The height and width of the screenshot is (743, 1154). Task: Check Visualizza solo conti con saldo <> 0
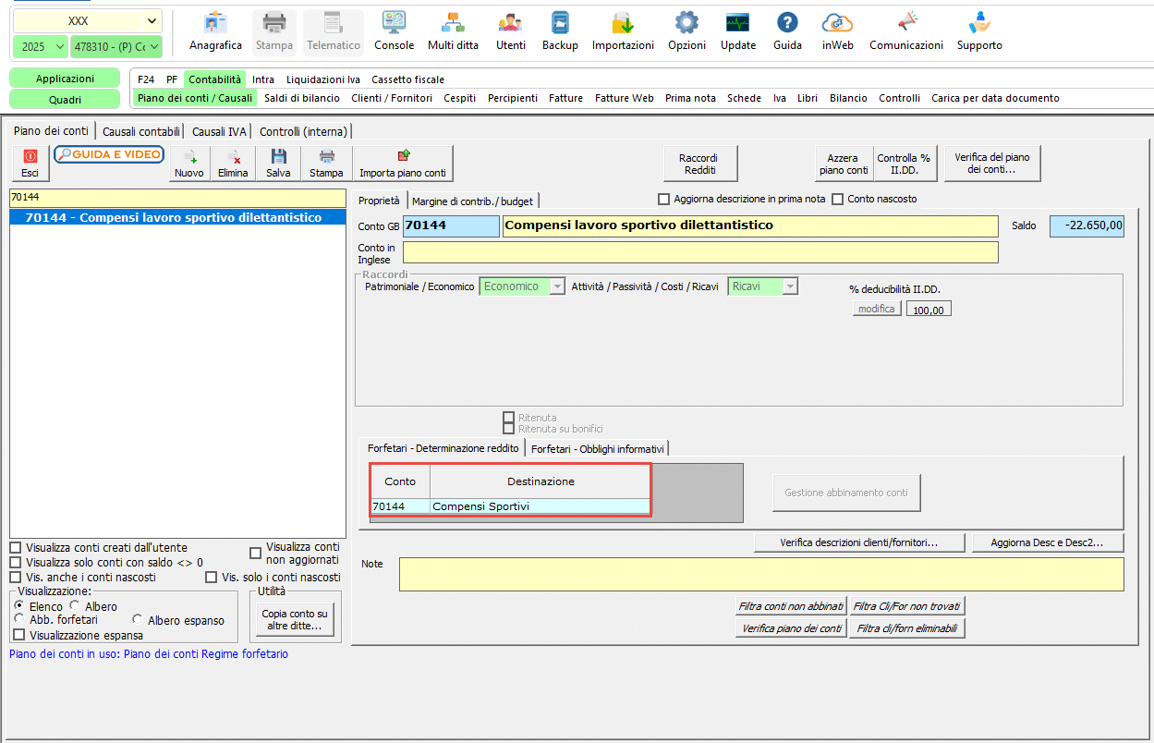tap(15, 562)
